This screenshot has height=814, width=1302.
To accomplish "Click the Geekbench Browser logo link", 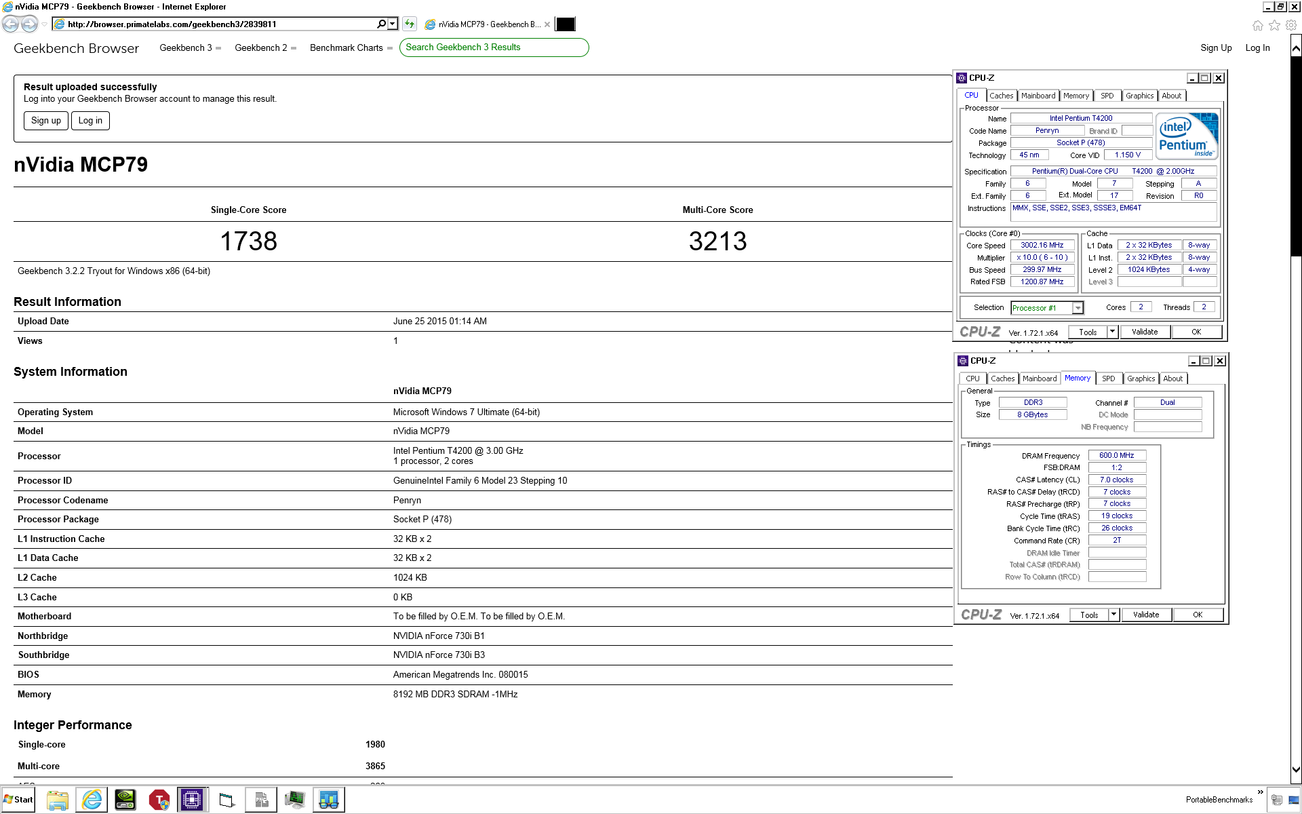I will pos(76,48).
